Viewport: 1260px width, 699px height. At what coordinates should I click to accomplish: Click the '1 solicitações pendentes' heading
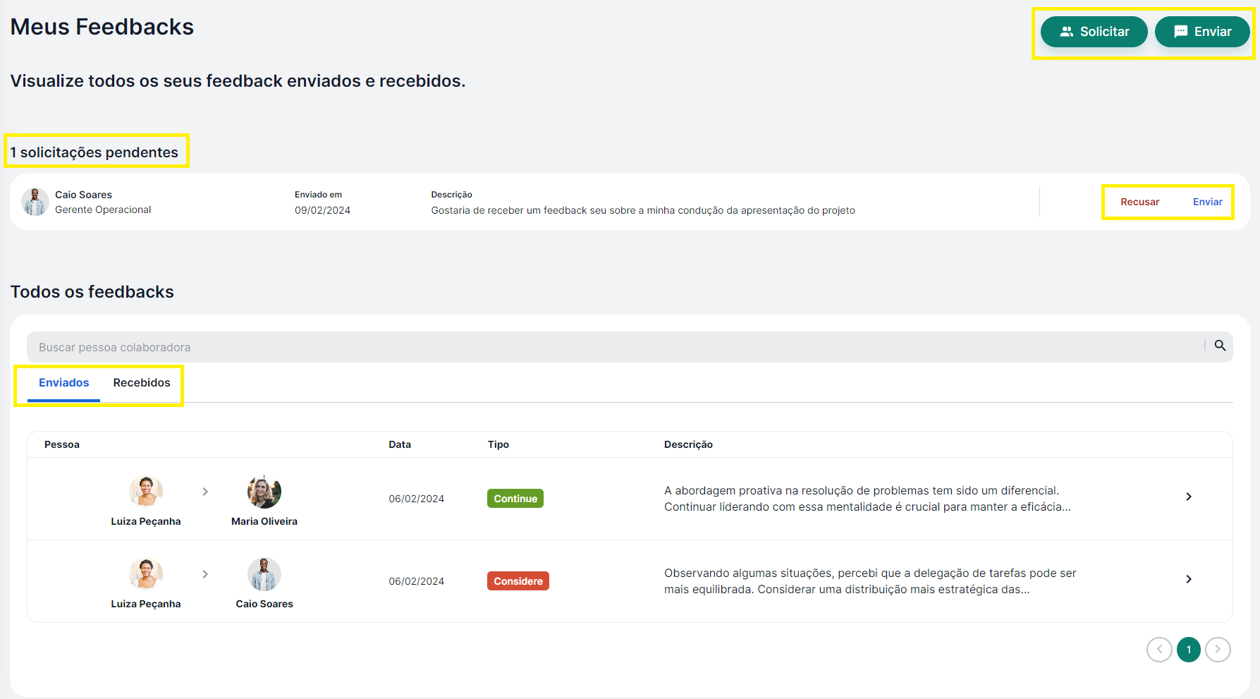point(94,152)
